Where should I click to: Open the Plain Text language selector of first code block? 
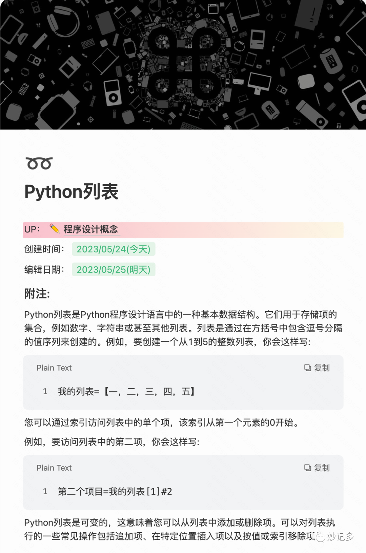tap(54, 368)
